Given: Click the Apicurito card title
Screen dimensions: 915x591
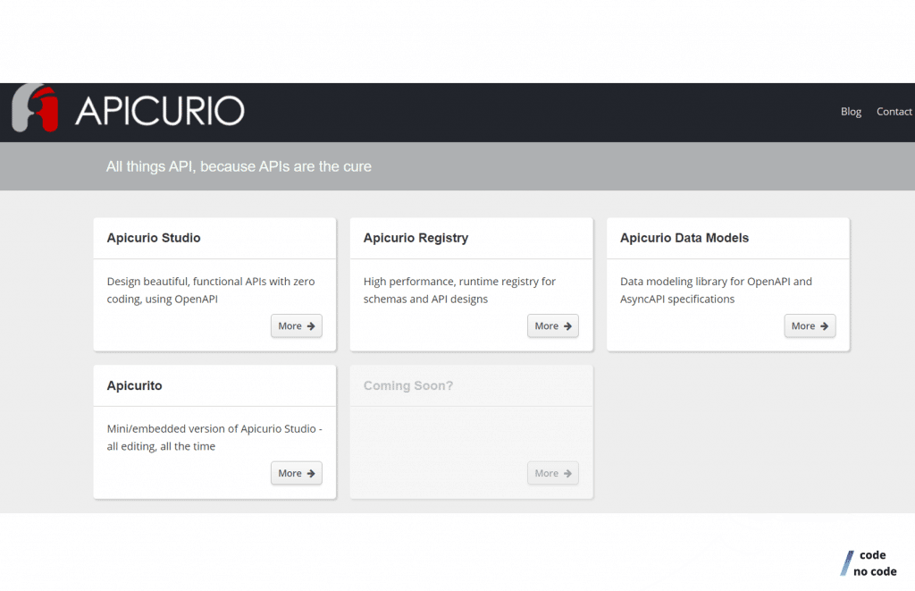Looking at the screenshot, I should [x=134, y=385].
